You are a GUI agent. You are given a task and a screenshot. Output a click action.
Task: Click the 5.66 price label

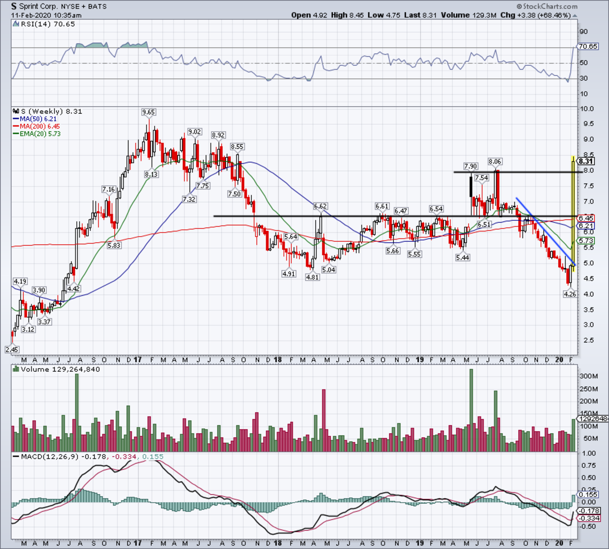pos(393,251)
